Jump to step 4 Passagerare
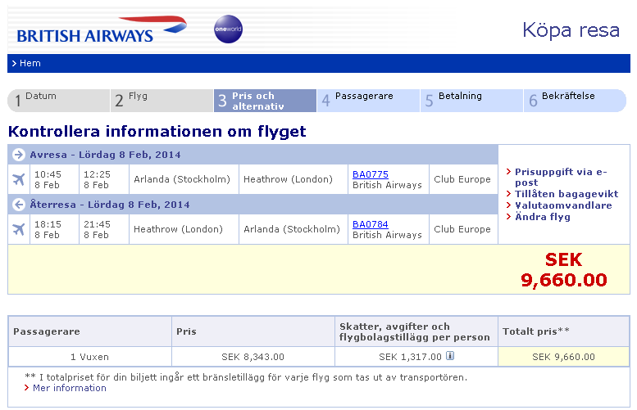The image size is (637, 410). pyautogui.click(x=368, y=101)
